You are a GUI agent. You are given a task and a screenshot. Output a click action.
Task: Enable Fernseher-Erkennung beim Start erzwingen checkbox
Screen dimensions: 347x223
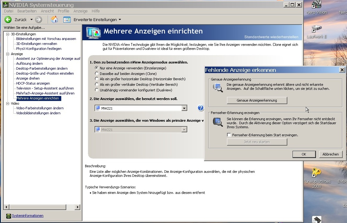point(229,135)
